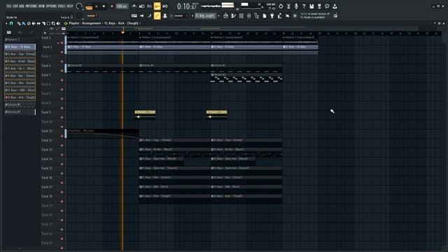448x252 pixels.
Task: Toggle countdown before recording
Action: [x=149, y=6]
